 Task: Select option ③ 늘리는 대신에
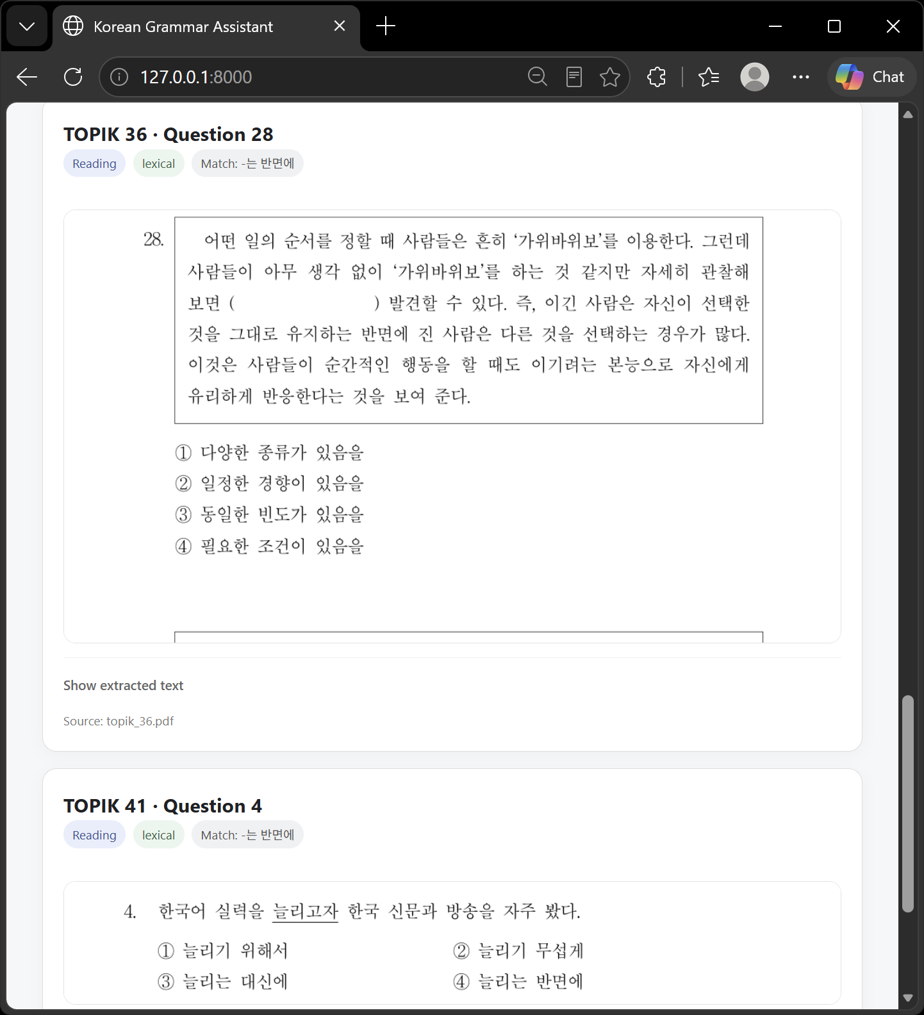[223, 981]
